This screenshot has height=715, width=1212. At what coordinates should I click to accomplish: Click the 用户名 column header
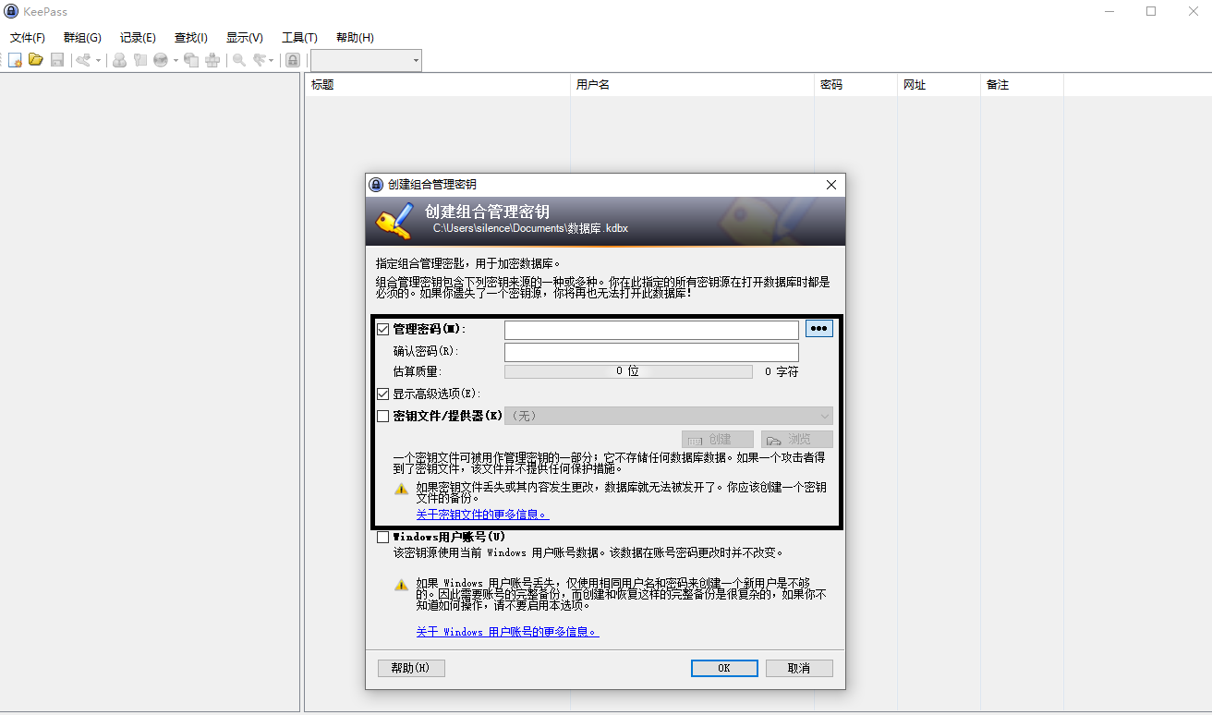(692, 85)
